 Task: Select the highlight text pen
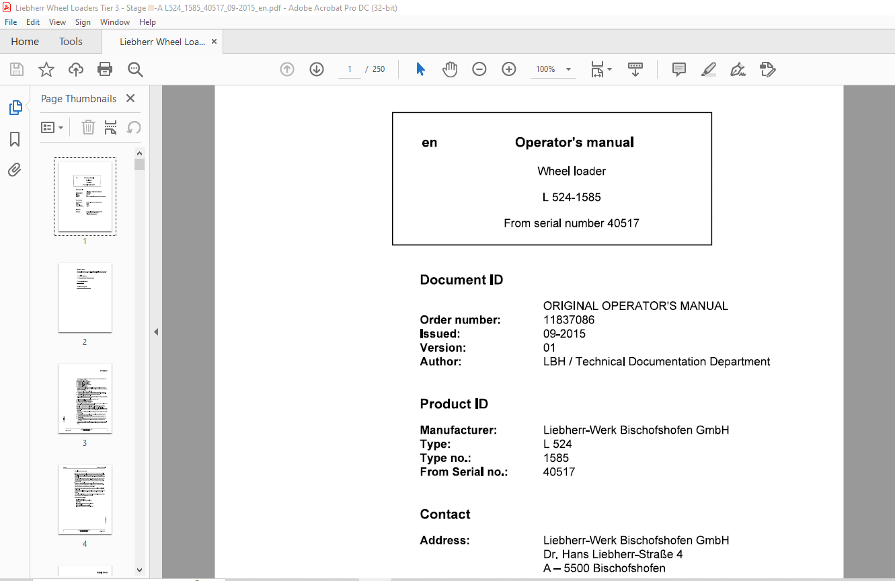[x=708, y=69]
